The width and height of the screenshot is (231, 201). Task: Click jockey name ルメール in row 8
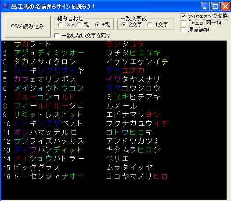pyautogui.click(x=122, y=106)
